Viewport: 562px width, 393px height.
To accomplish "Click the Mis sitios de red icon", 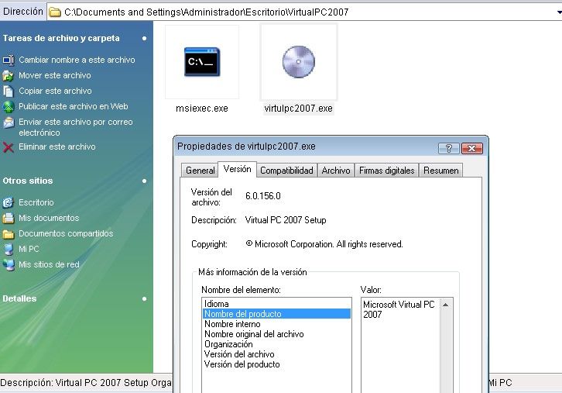I will tap(9, 265).
